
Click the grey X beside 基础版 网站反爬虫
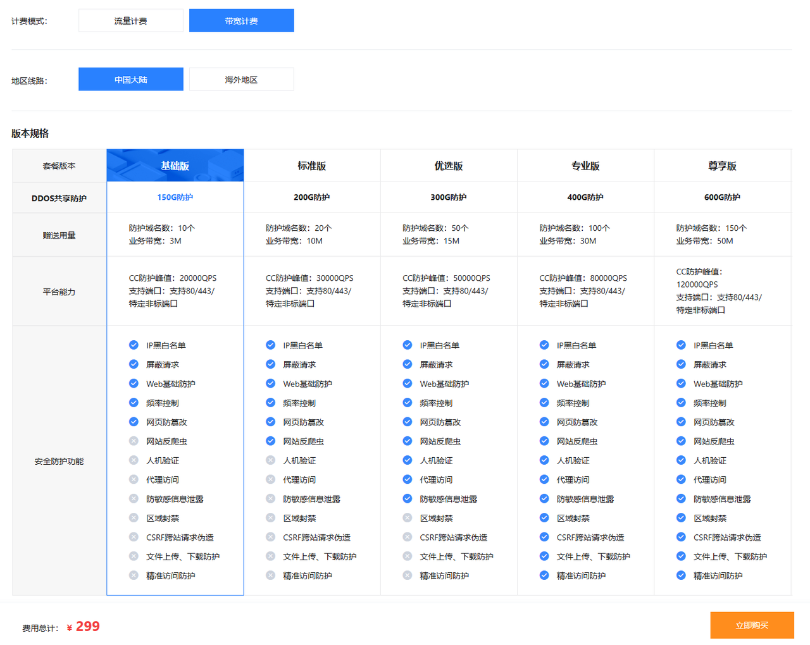[134, 441]
